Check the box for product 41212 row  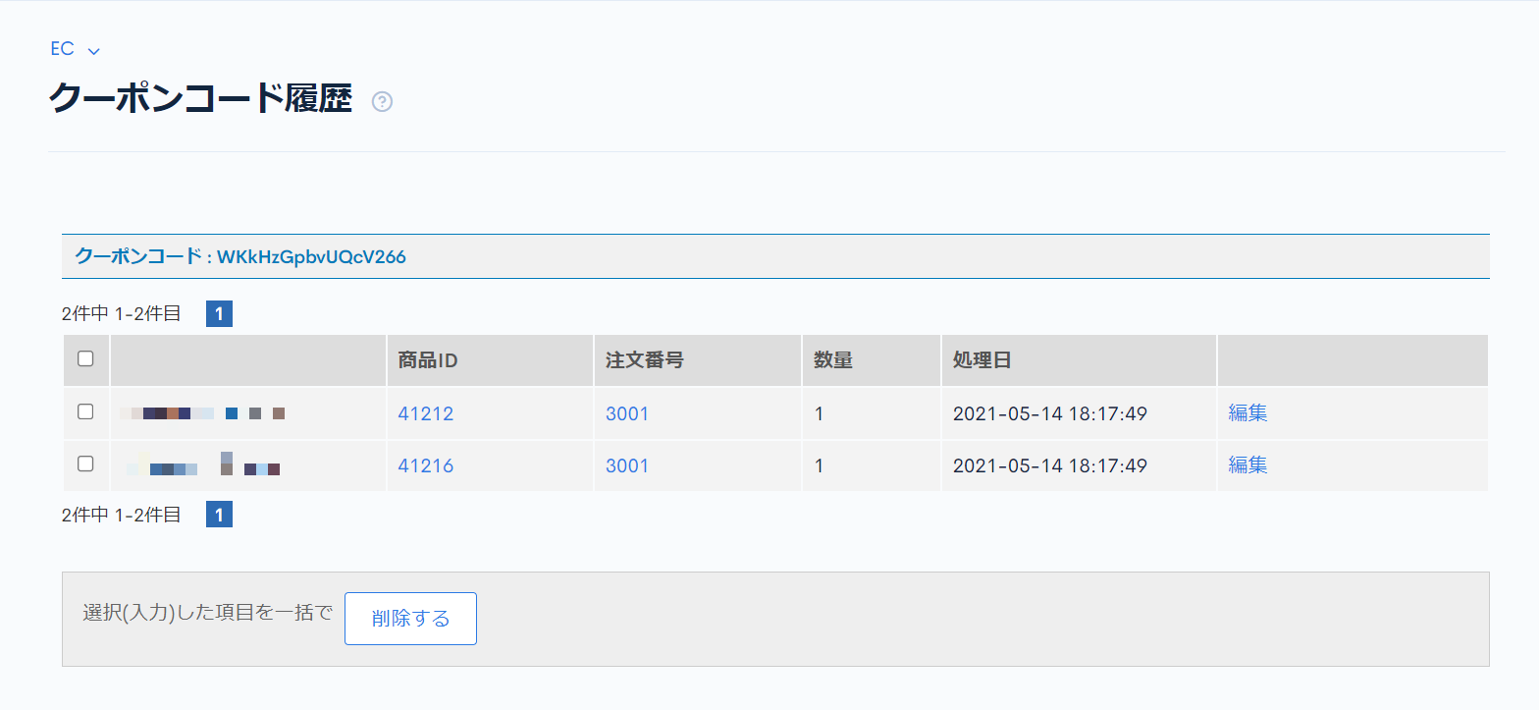click(x=85, y=412)
